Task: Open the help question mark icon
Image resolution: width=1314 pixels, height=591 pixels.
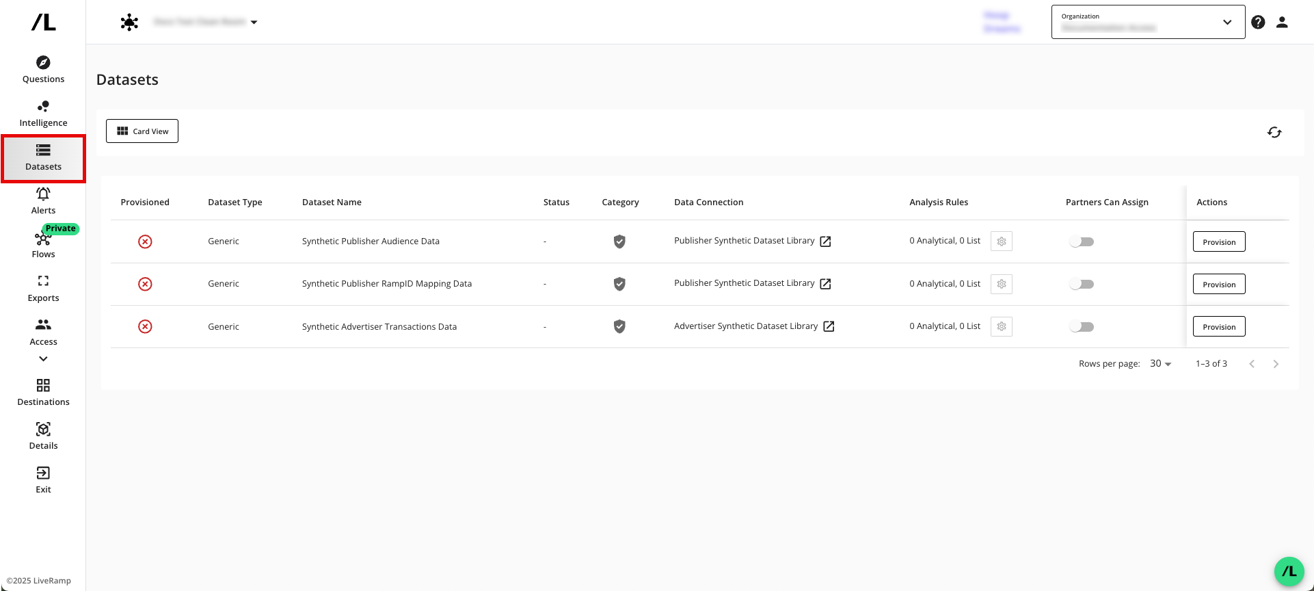Action: [x=1258, y=22]
